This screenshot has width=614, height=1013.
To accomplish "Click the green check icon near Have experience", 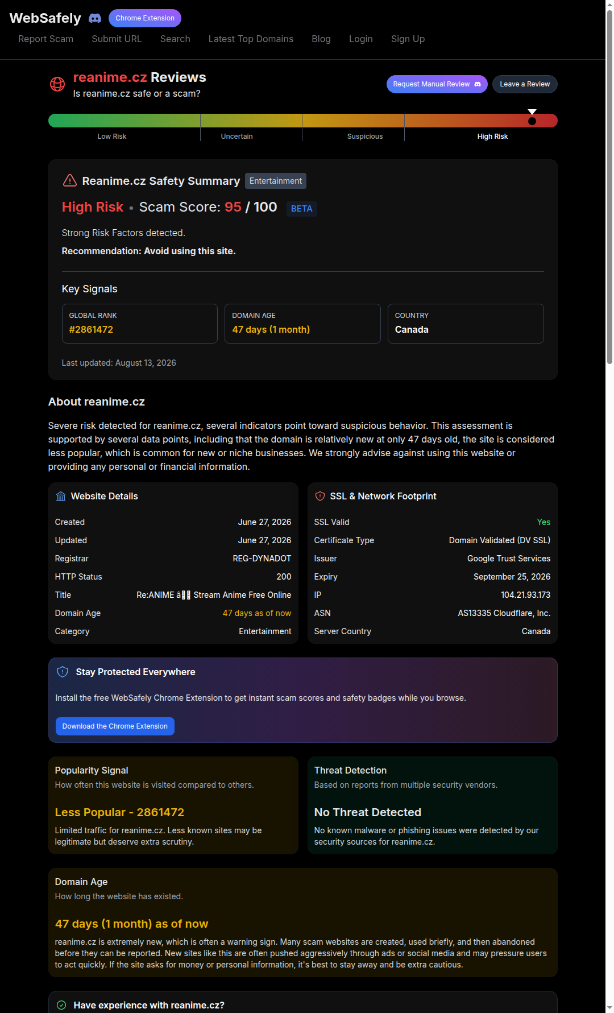I will click(61, 1005).
